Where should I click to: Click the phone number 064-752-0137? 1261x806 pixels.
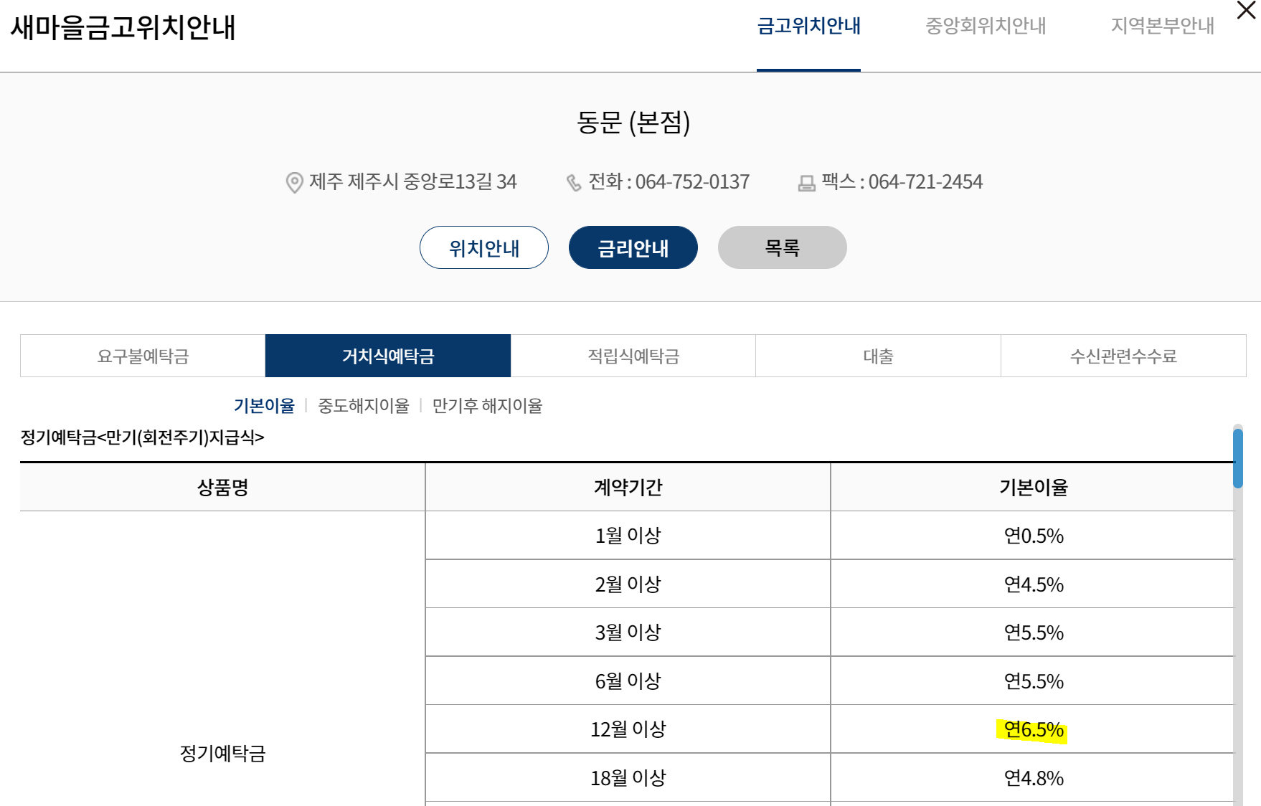[x=692, y=182]
